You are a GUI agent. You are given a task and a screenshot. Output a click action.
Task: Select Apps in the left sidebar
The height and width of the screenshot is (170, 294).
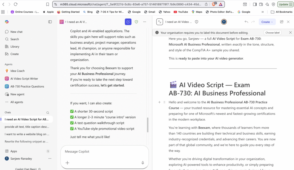coord(14,151)
